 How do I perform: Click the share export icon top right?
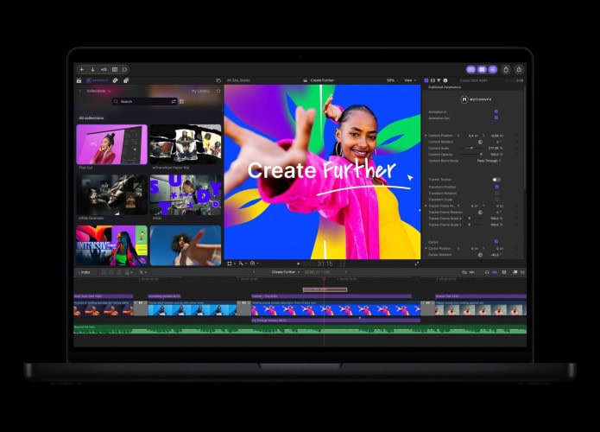pyautogui.click(x=519, y=69)
